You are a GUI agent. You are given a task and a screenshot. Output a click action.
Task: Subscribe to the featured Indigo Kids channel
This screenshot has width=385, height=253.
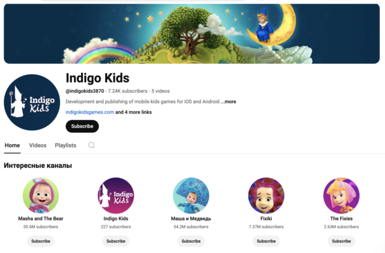point(116,241)
